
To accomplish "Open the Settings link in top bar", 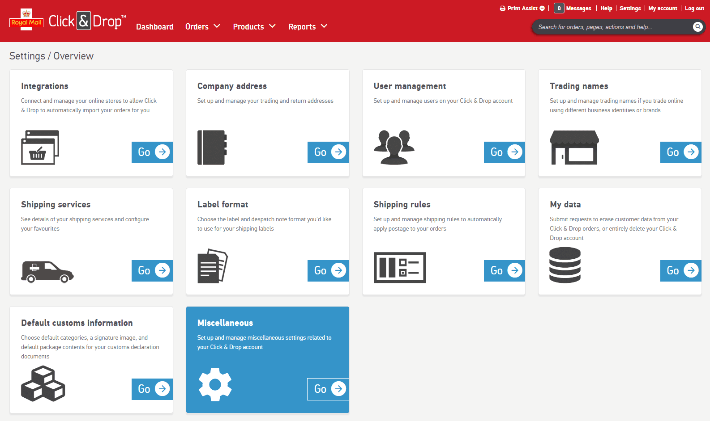I will 630,8.
